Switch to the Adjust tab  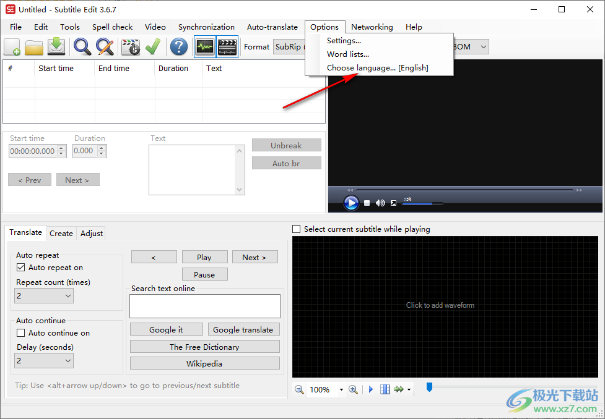click(x=92, y=234)
